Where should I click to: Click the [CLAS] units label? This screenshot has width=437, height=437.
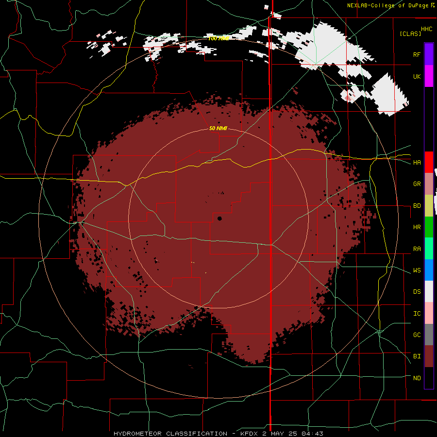point(410,34)
